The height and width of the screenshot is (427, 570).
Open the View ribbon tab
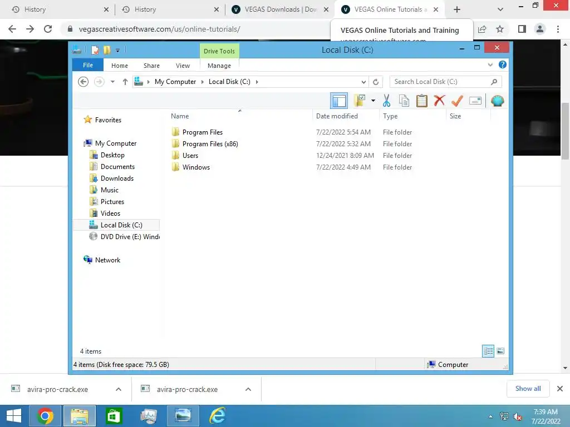(183, 66)
